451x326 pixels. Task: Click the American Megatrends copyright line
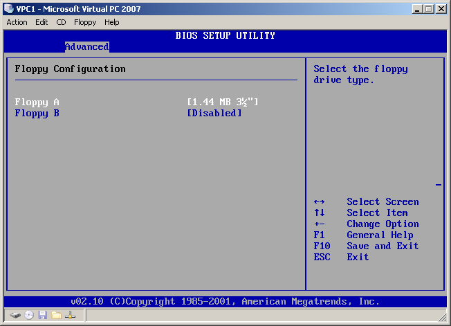click(x=225, y=302)
